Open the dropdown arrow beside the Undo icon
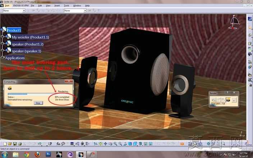This screenshot has height=158, width=253. pos(42,145)
